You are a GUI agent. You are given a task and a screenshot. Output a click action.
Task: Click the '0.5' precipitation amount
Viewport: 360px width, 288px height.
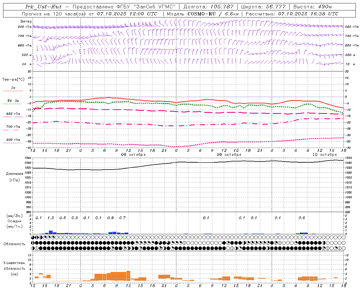click(x=62, y=218)
